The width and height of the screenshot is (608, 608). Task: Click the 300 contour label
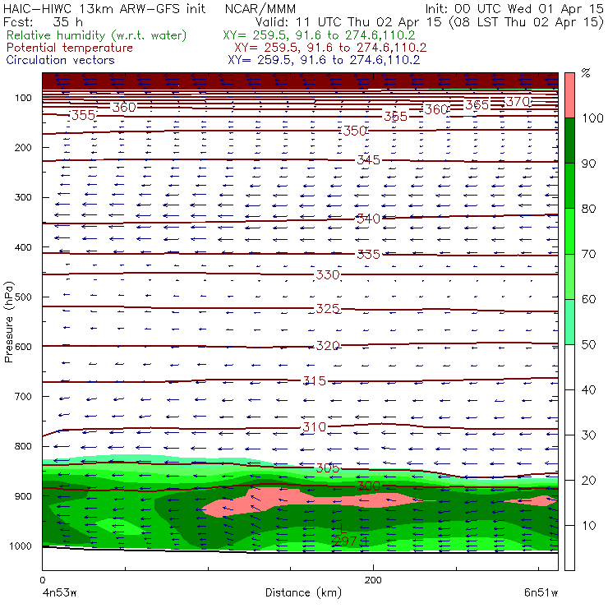[368, 486]
